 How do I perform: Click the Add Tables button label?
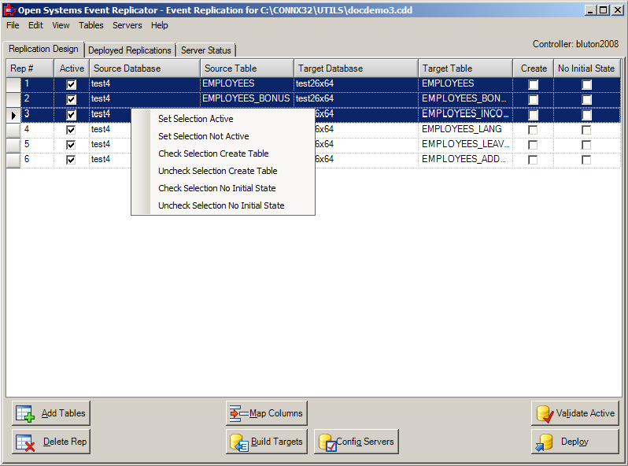point(63,413)
